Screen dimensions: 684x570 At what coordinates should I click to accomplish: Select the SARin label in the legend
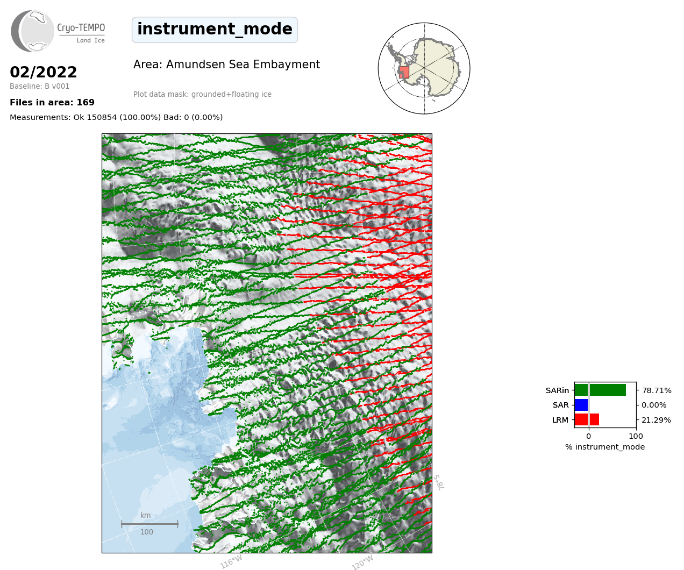(557, 390)
